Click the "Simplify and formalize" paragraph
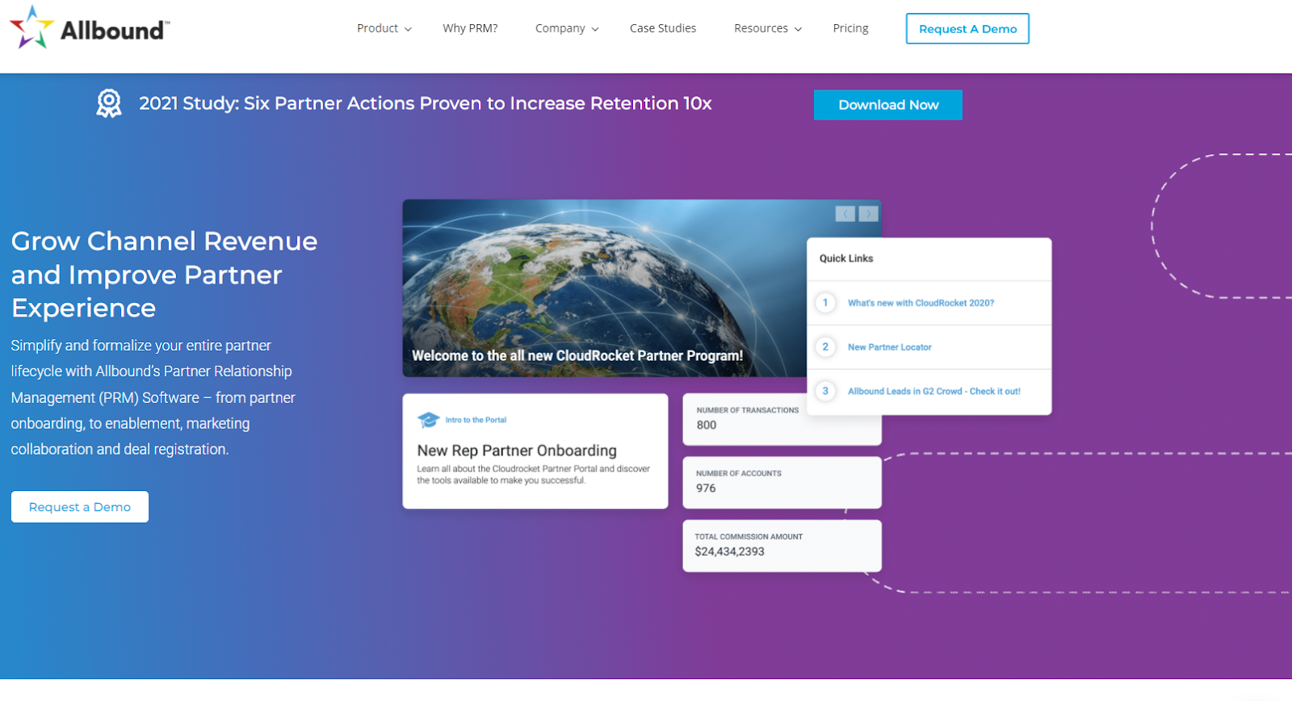Viewport: 1292px width, 701px height. pos(153,397)
